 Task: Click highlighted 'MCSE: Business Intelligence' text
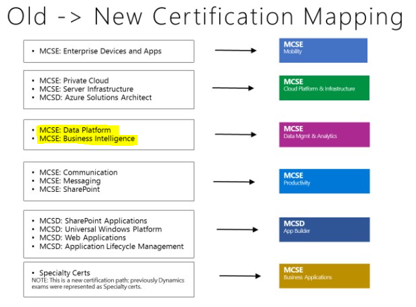pyautogui.click(x=87, y=139)
